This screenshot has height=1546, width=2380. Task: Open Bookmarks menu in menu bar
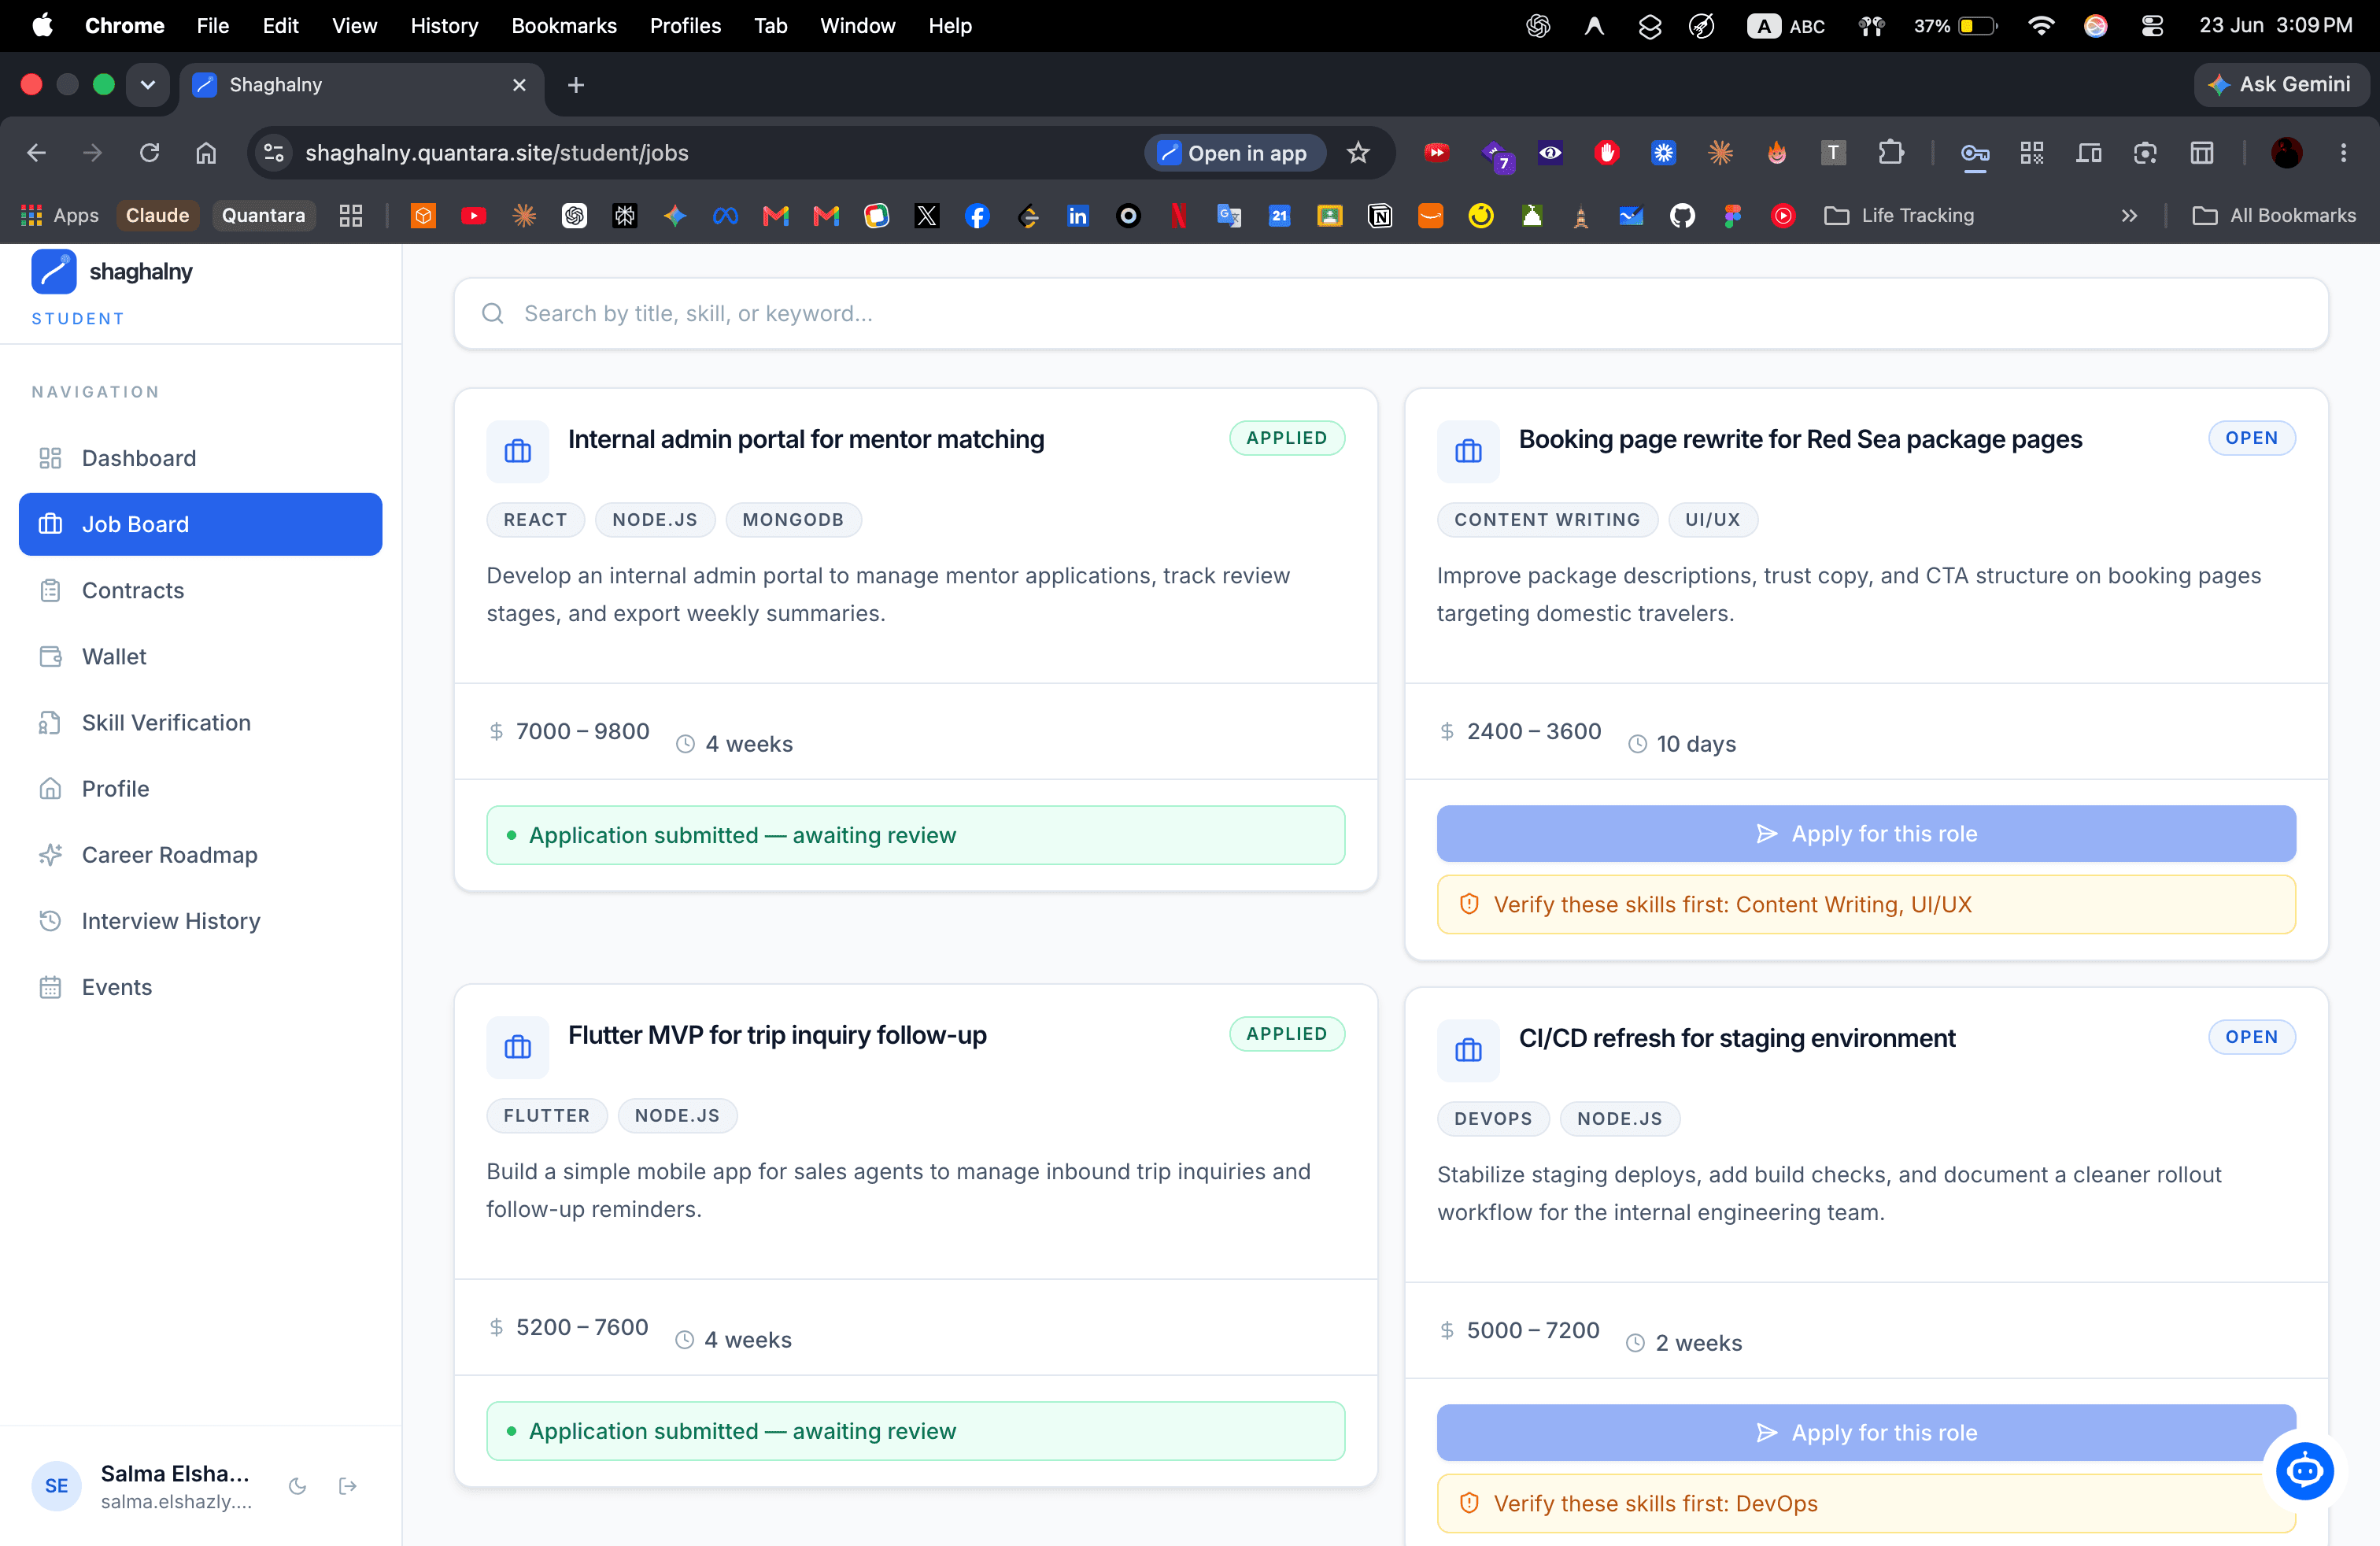564,26
